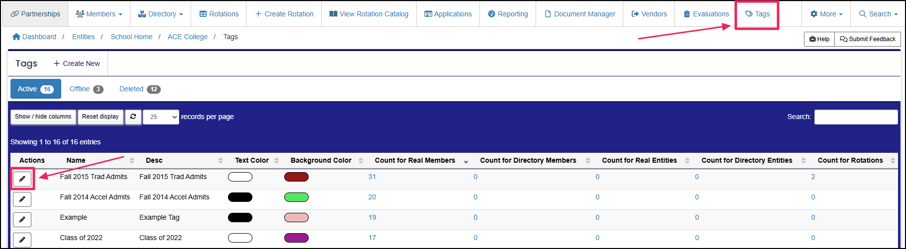Select the Example Tag description cell

coord(159,217)
